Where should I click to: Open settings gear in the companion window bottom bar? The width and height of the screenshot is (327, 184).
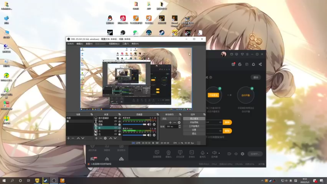242,154
